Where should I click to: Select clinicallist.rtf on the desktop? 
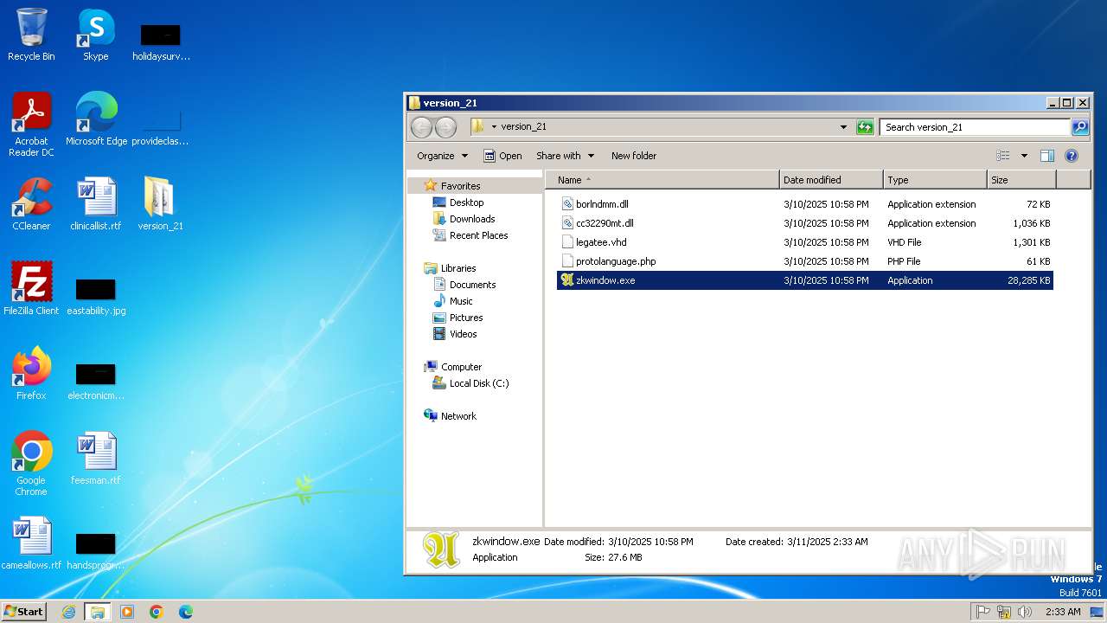[96, 204]
